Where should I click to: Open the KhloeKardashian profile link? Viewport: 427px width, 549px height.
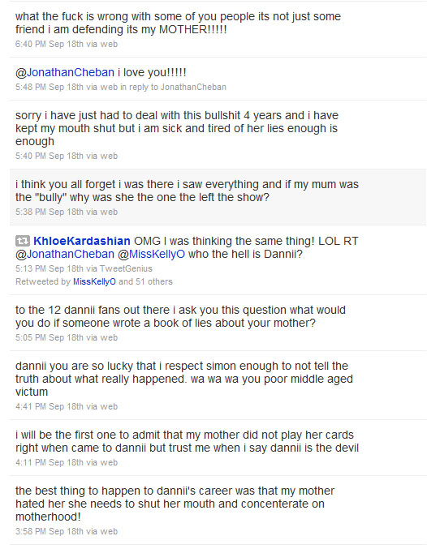coord(82,241)
